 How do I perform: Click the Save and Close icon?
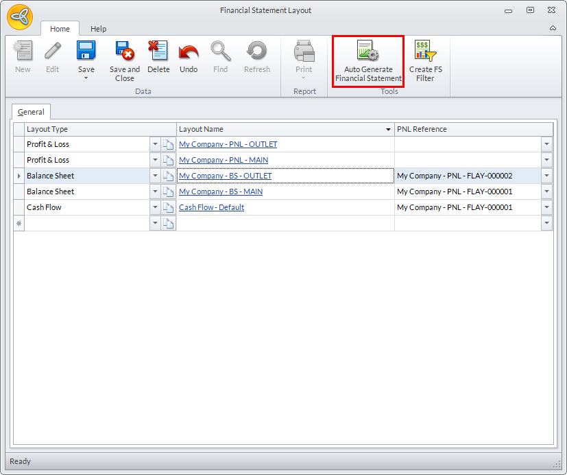[125, 52]
